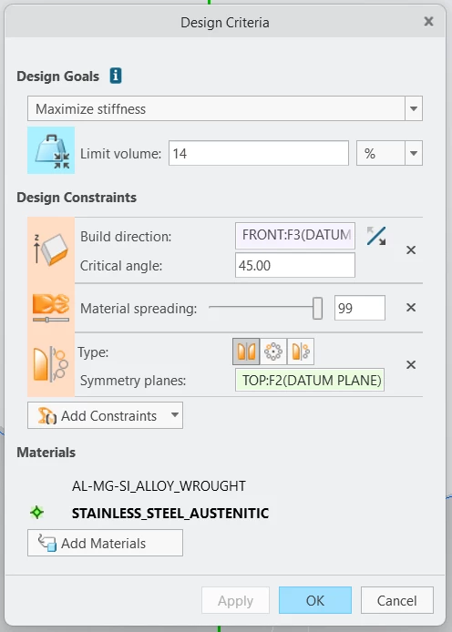Select the STAINLESS_STEEL_AUSTENITIC material
Image resolution: width=452 pixels, height=632 pixels.
(x=170, y=513)
